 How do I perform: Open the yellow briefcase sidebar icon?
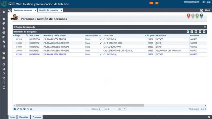click(4, 58)
